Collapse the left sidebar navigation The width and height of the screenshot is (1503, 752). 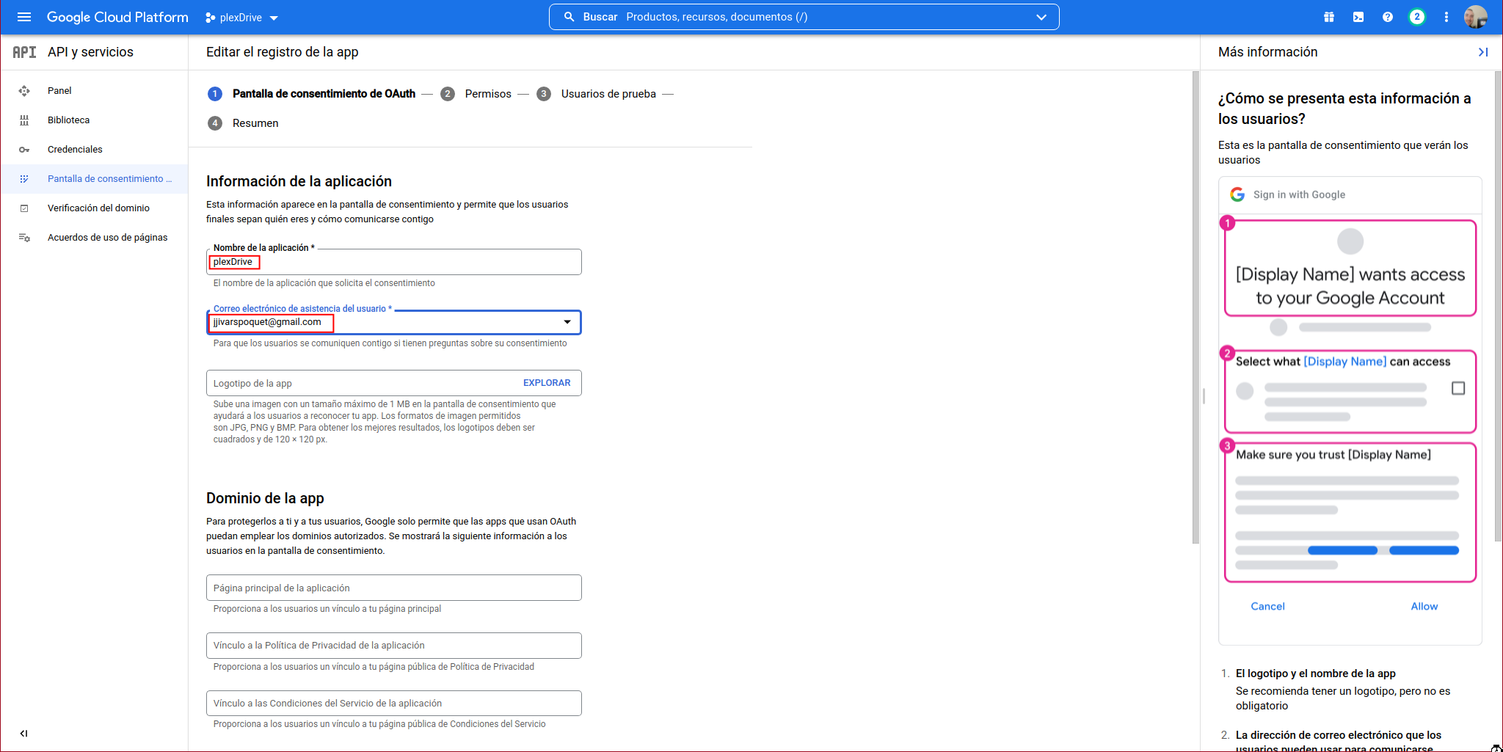coord(23,733)
